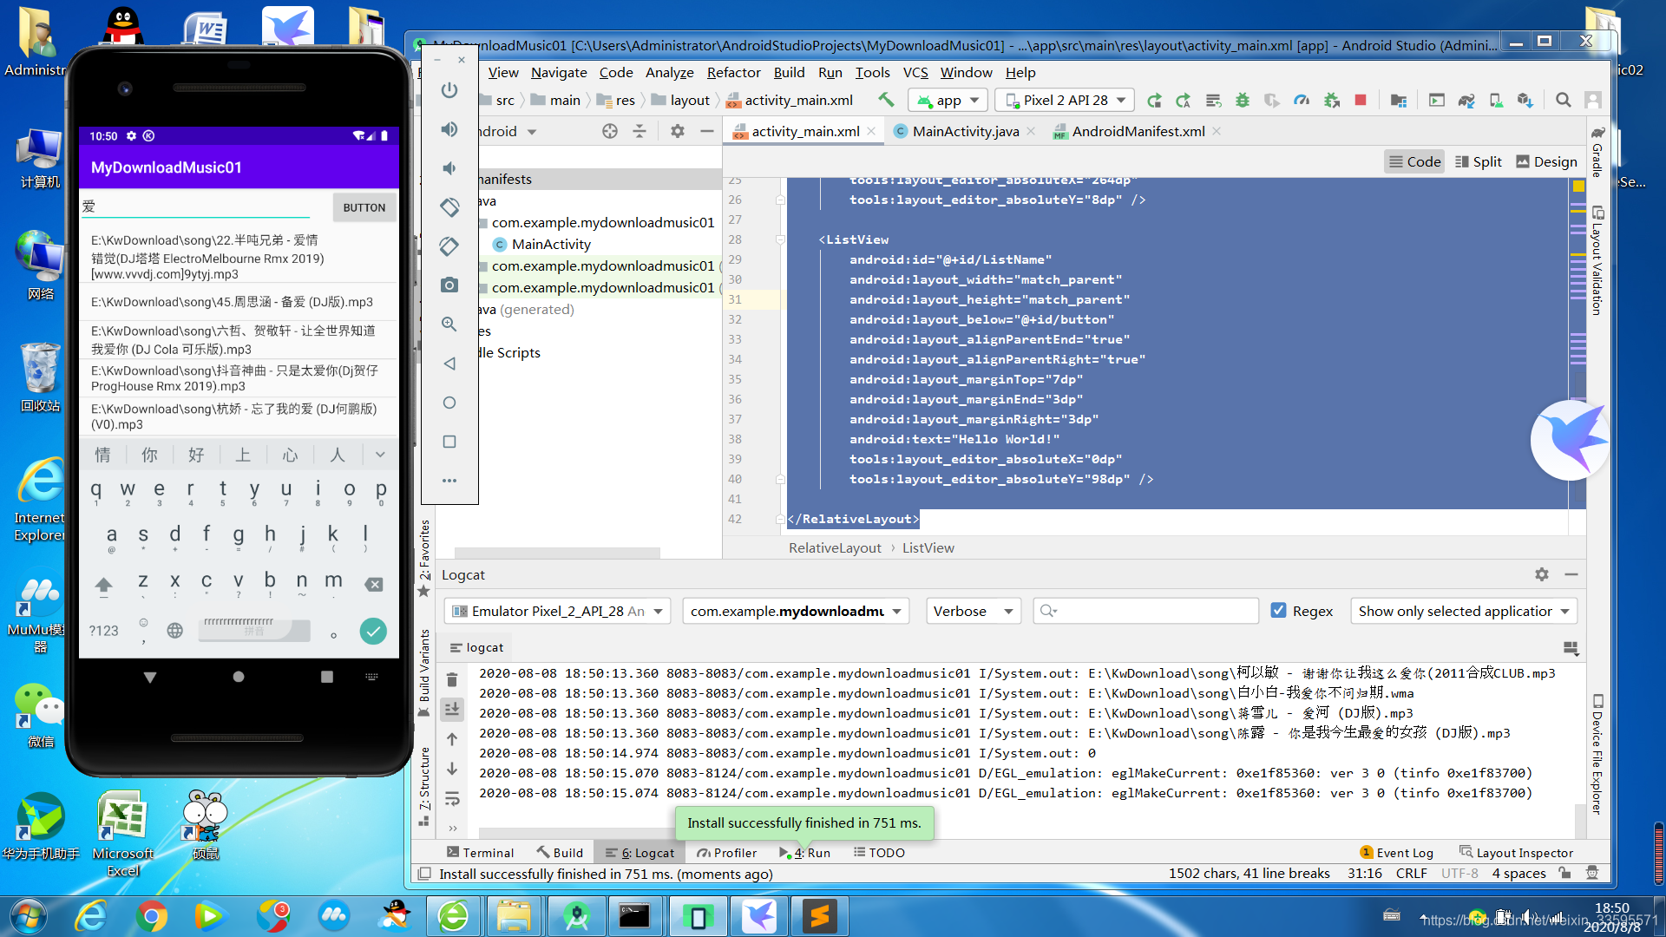1666x937 pixels.
Task: Select MainActivity in the project tree
Action: [551, 245]
